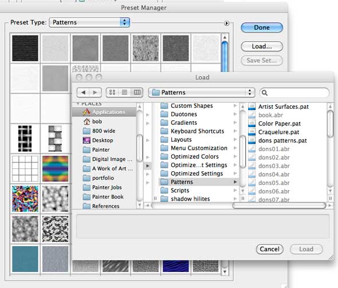Screen dimensions: 338x288
Task: Select the rainbow gradient pattern swatch
Action: (x=55, y=169)
